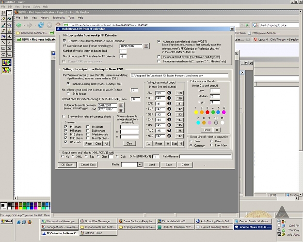303x242 pixels.
Task: Select the Text tool in Paint
Action: click(9, 36)
